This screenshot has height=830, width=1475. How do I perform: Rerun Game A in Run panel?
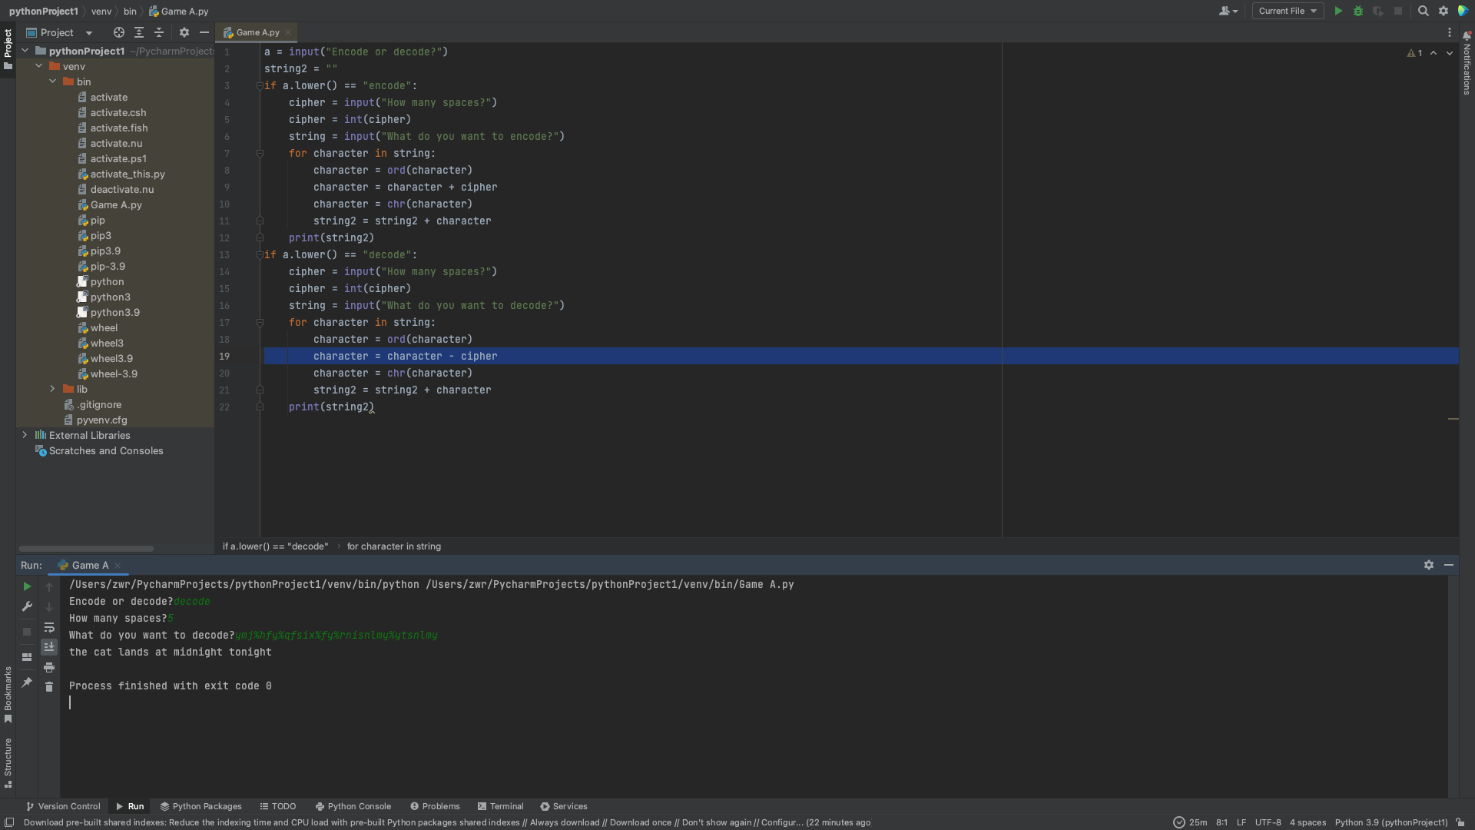point(27,586)
